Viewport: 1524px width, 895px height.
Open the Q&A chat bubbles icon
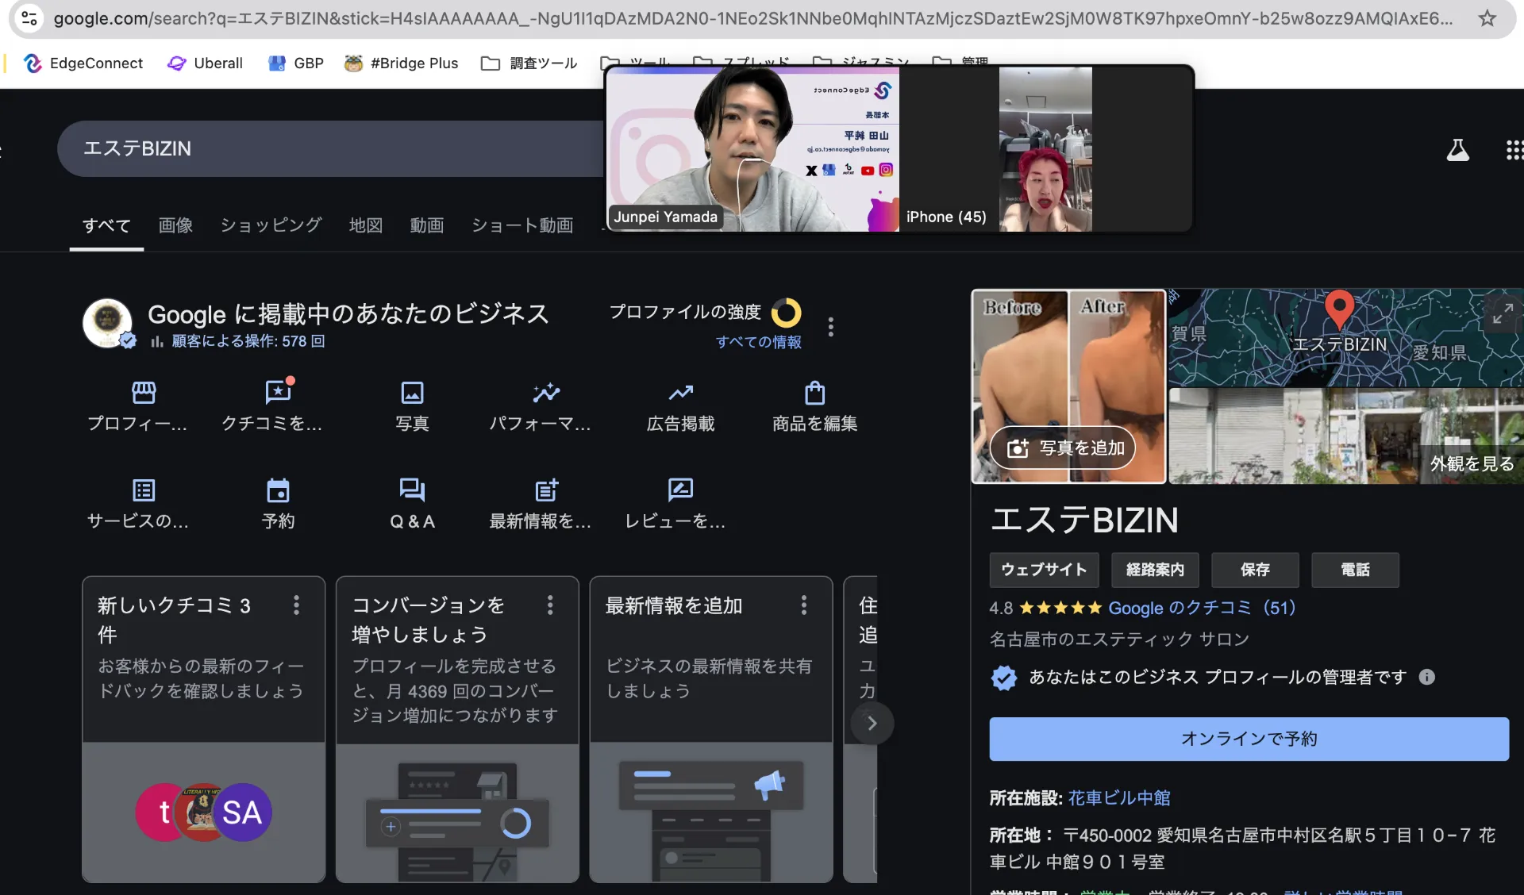tap(412, 490)
